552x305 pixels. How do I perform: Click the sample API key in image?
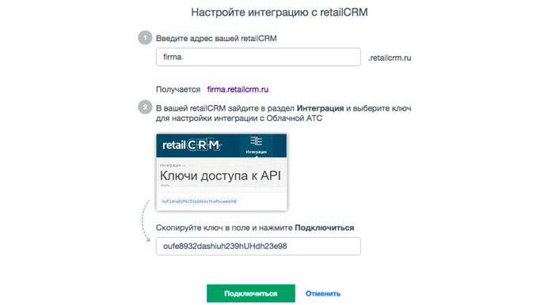(200, 201)
